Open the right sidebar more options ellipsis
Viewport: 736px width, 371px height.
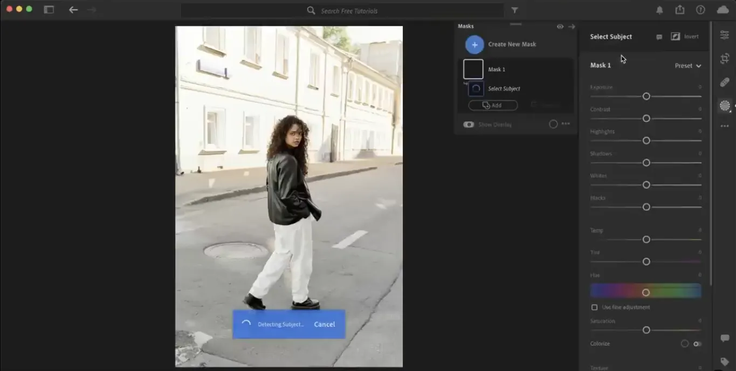pos(724,126)
